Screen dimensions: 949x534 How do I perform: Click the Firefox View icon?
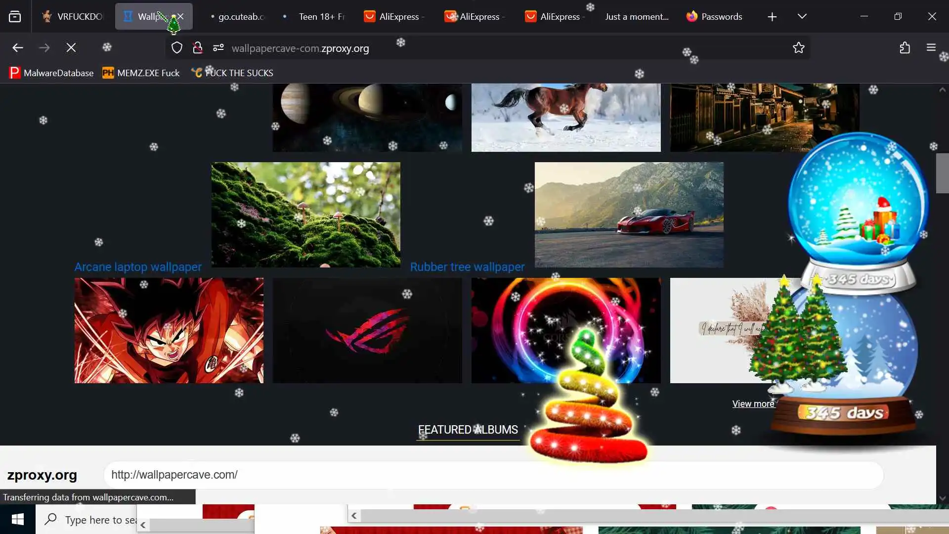pos(15,17)
